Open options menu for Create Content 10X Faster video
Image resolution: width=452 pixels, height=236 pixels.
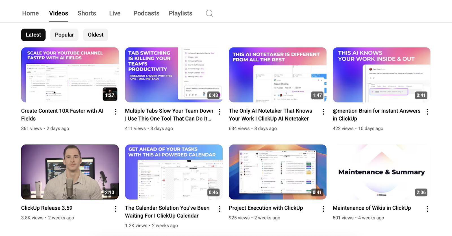pos(116,112)
